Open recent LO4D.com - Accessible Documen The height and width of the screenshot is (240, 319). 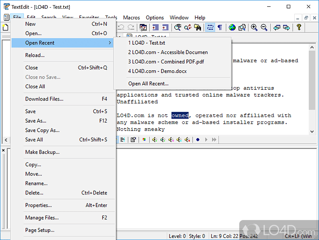coord(173,52)
